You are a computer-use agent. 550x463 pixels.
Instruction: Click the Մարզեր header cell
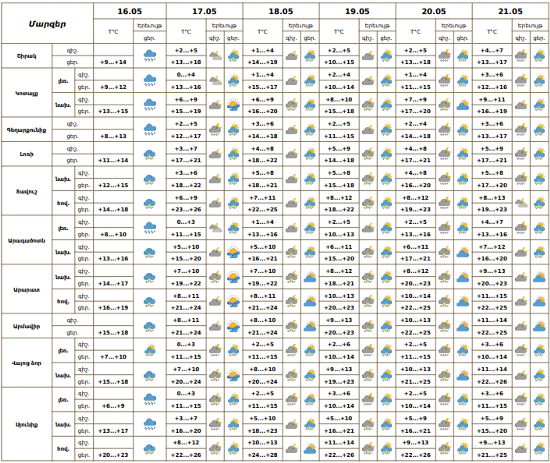tap(47, 24)
